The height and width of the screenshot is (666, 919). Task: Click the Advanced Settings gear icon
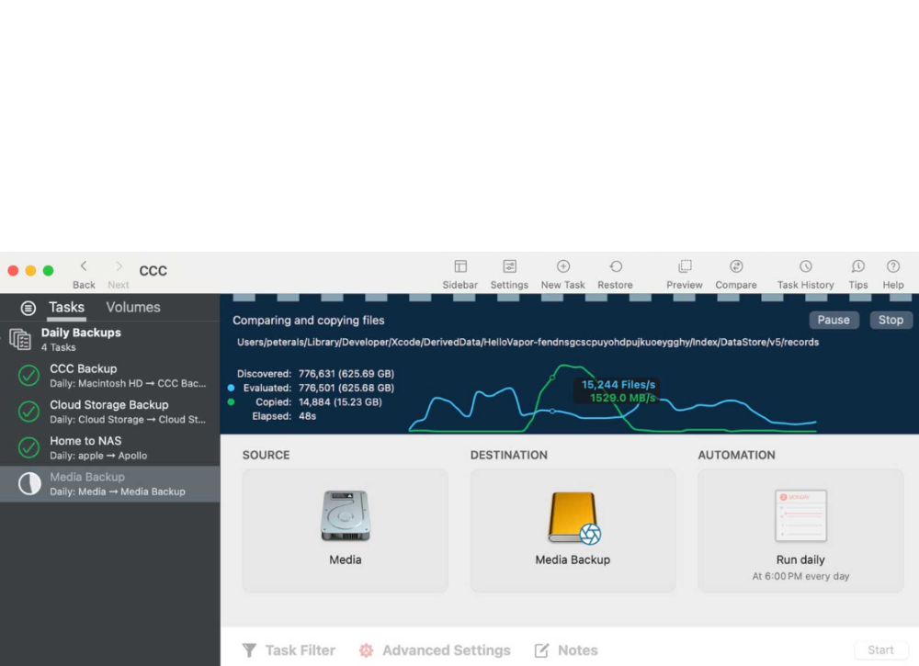tap(367, 650)
